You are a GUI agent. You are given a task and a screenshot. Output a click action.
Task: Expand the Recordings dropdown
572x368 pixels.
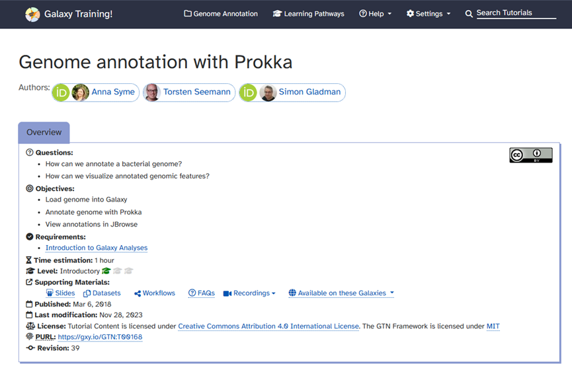249,293
